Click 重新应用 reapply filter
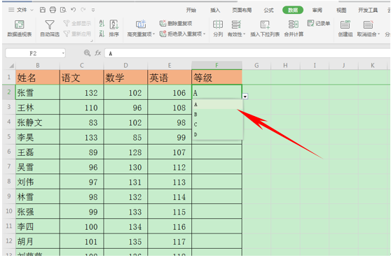 [x=77, y=34]
